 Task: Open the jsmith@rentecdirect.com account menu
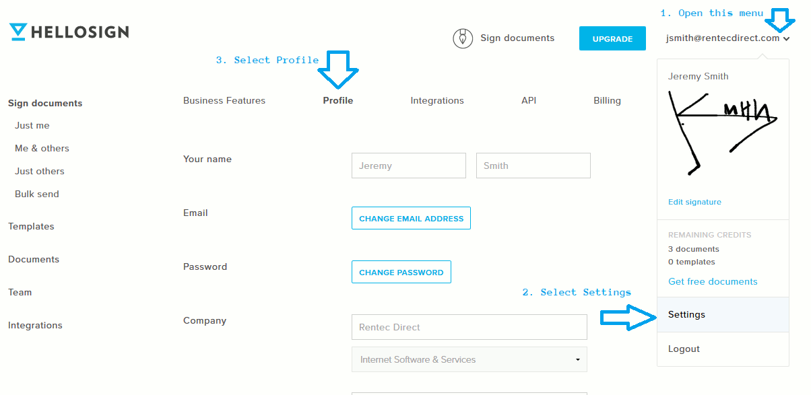[x=727, y=38]
